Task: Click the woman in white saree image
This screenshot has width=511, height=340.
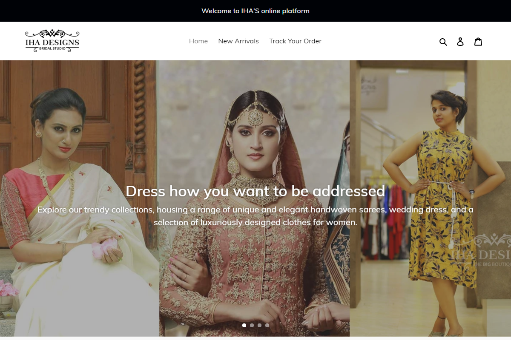Action: click(64, 255)
